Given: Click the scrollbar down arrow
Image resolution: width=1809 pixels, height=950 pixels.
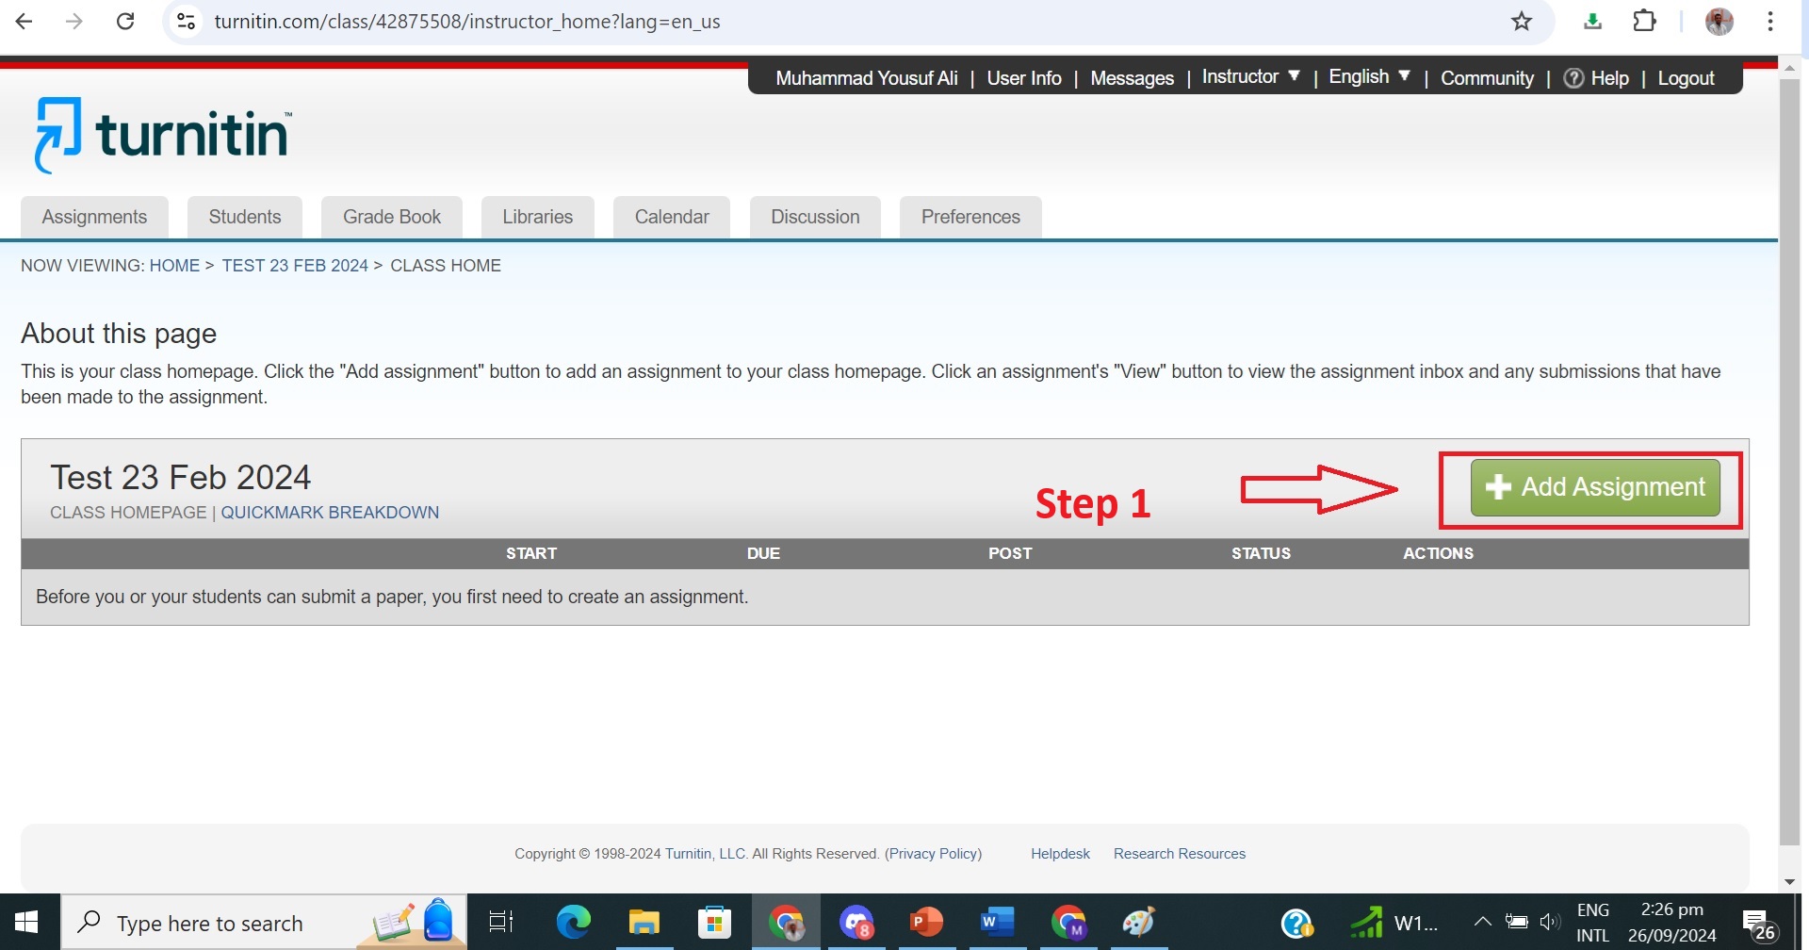Looking at the screenshot, I should [1789, 882].
